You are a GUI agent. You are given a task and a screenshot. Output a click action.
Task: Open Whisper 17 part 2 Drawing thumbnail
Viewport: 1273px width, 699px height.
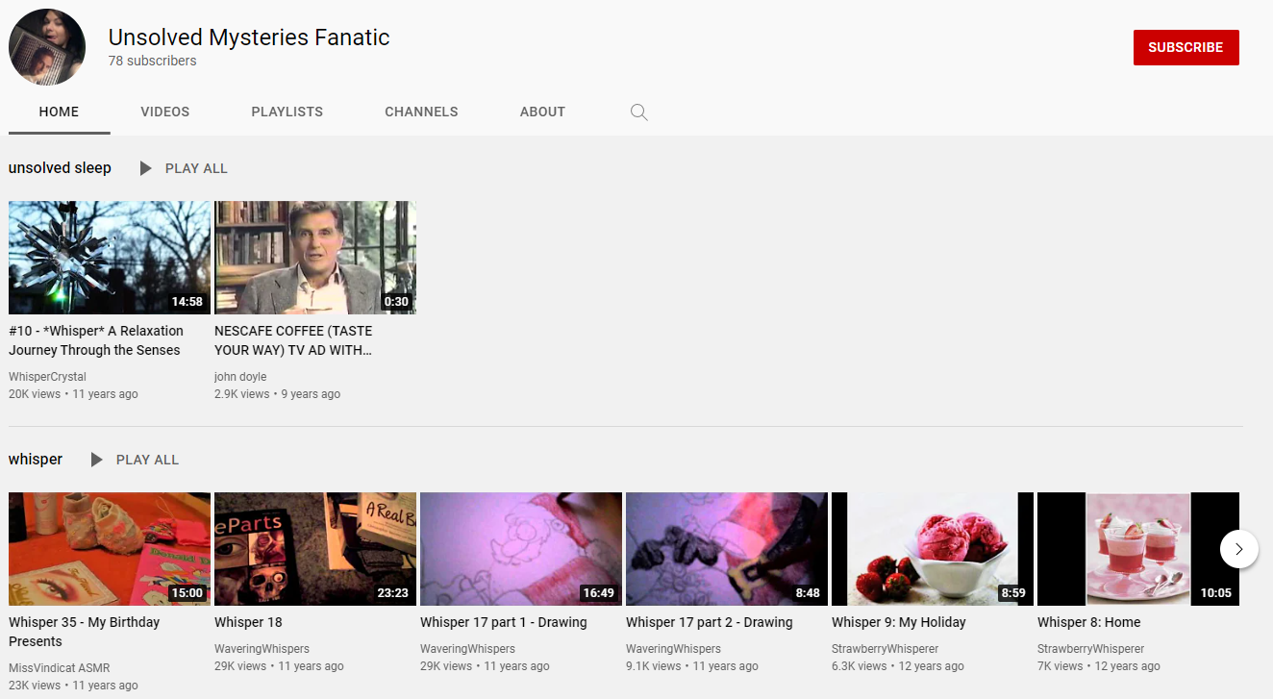[x=727, y=549]
